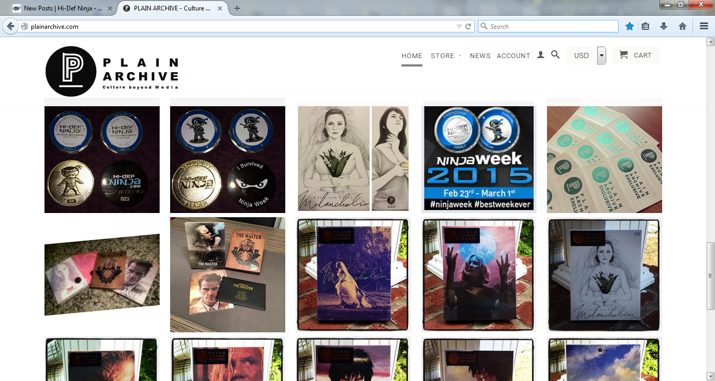The width and height of the screenshot is (715, 381).
Task: Select the PLAIN ARCHIVE browser tab
Action: pos(173,8)
